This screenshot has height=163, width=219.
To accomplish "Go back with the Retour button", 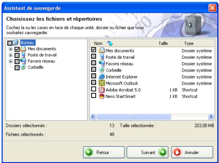I will click(x=104, y=152).
